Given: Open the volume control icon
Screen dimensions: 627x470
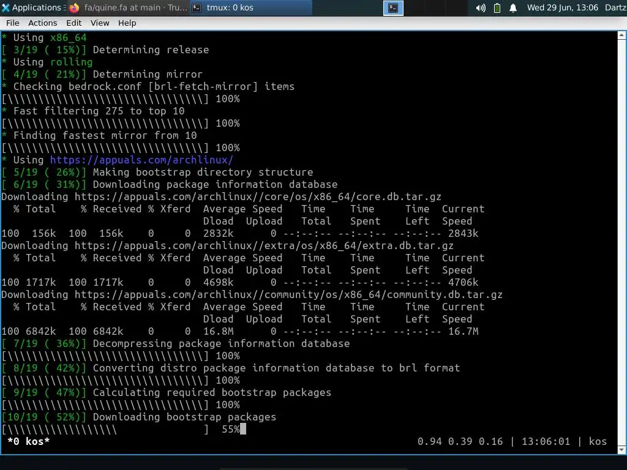Looking at the screenshot, I should 481,7.
